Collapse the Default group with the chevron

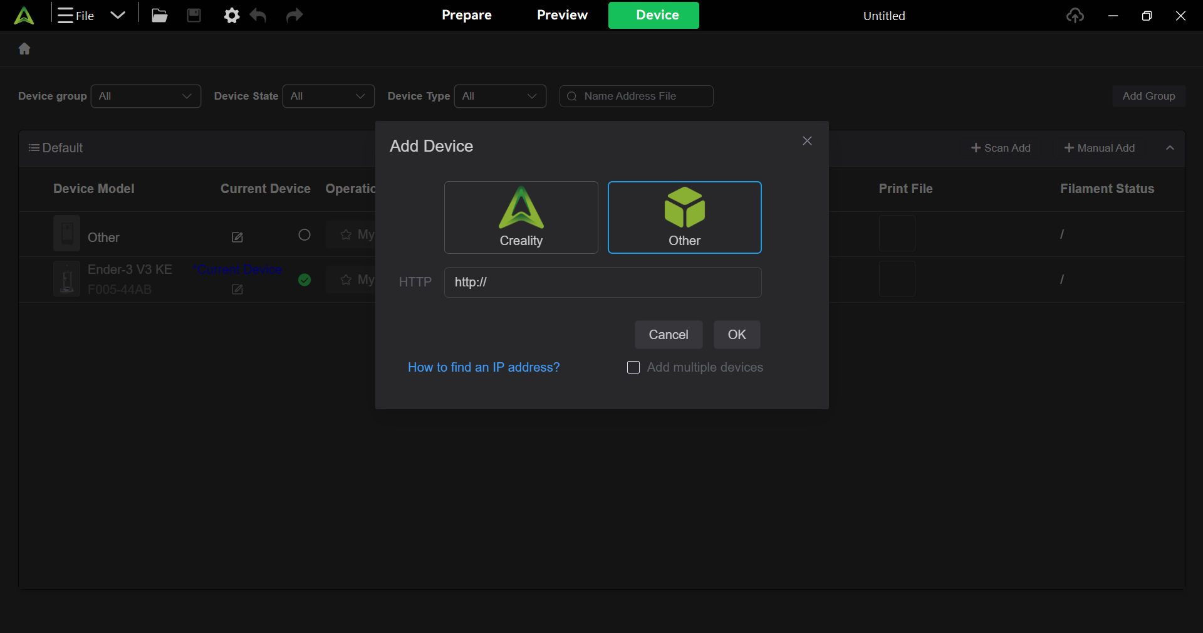(1170, 148)
